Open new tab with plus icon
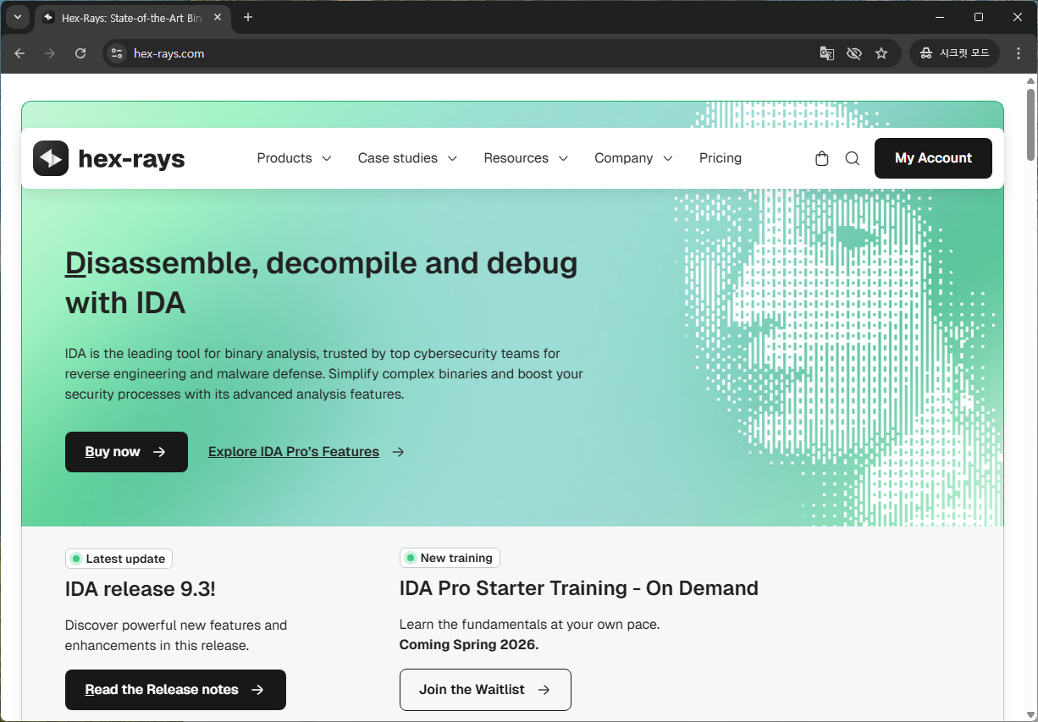 pos(248,17)
